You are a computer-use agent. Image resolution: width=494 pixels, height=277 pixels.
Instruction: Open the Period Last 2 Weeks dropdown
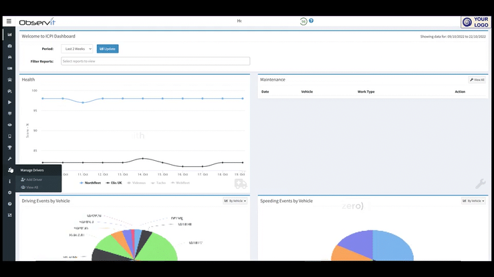[77, 49]
